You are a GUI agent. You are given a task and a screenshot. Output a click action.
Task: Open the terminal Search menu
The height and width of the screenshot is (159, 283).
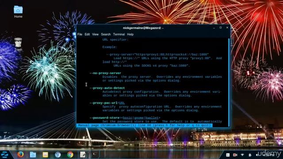(x=106, y=34)
